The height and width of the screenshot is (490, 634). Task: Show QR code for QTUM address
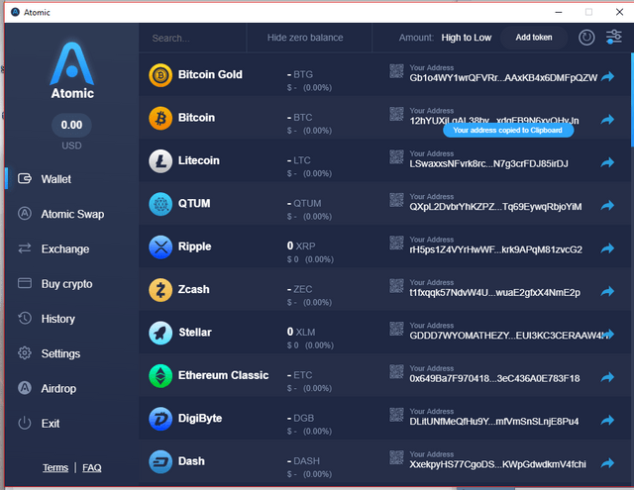click(x=396, y=200)
